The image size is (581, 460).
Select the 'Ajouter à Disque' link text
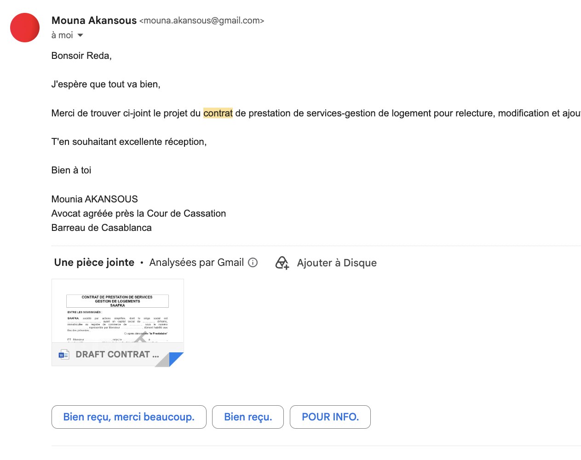(x=337, y=263)
